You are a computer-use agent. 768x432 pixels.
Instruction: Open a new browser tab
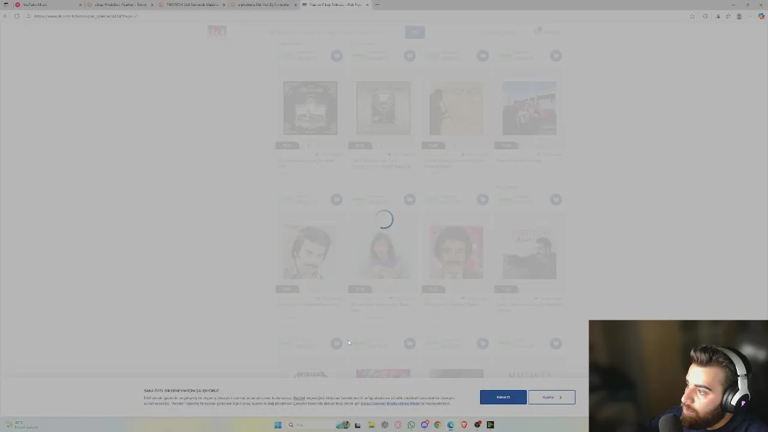[x=377, y=5]
